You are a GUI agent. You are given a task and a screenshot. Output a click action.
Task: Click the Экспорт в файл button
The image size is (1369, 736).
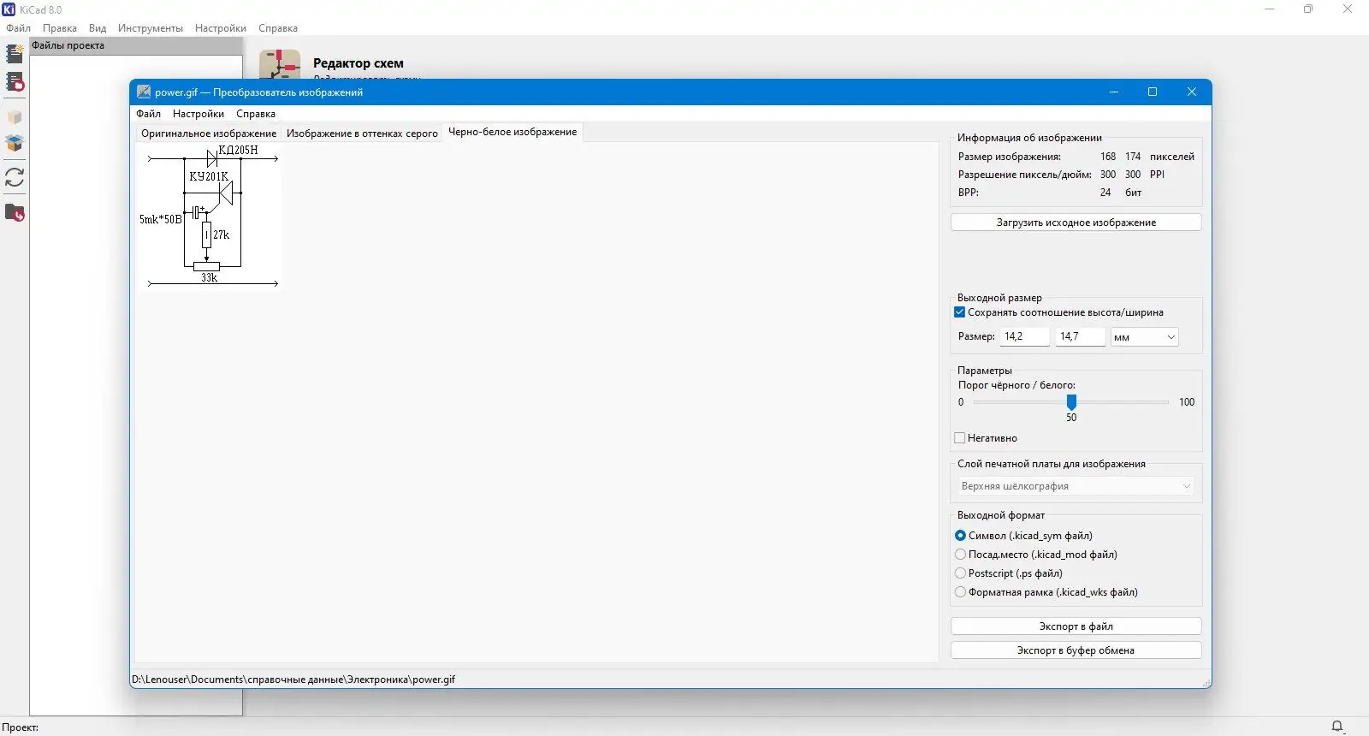[x=1076, y=626]
